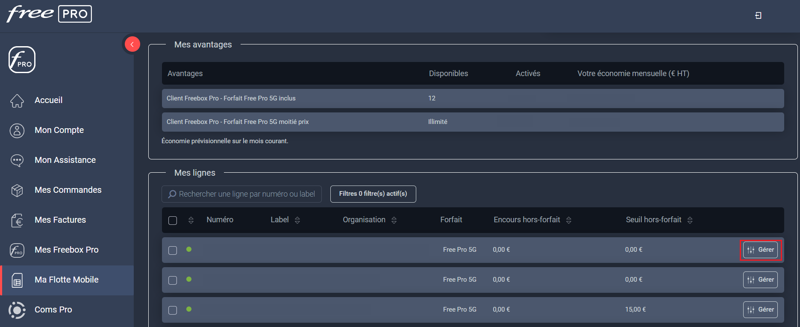Click the Free PRO logo in the header
The image size is (800, 327).
[x=49, y=14]
